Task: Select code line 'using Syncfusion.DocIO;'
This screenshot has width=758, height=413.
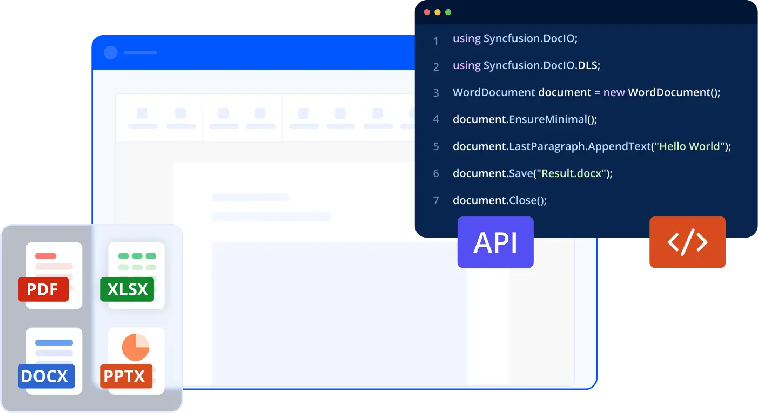Action: (515, 39)
